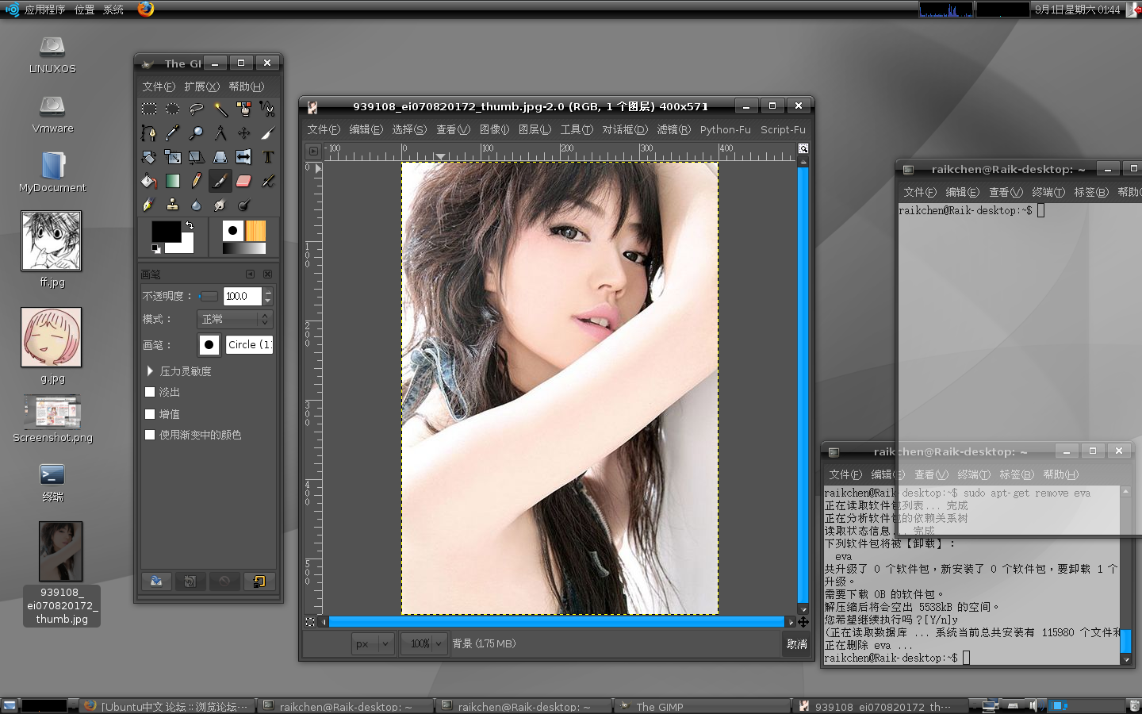Select the Zoom magnifier tool
Viewport: 1142px width, 714px height.
[x=197, y=132]
